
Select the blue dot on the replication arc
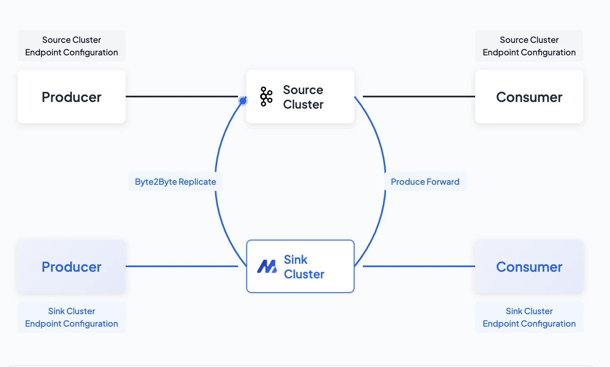point(243,101)
